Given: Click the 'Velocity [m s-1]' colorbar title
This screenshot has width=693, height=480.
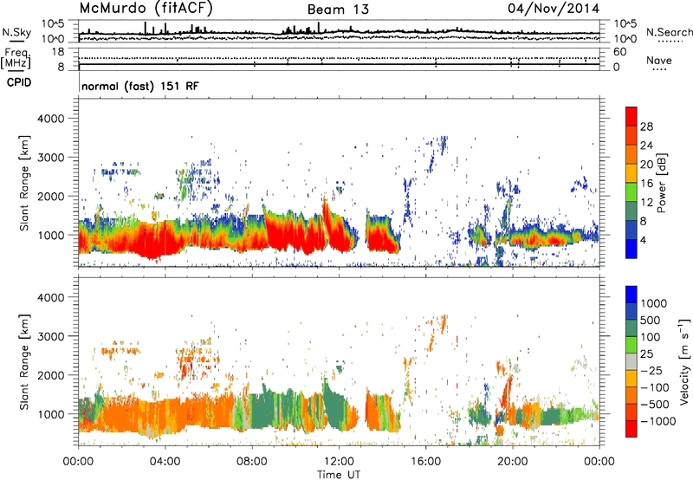Looking at the screenshot, I should [x=684, y=361].
